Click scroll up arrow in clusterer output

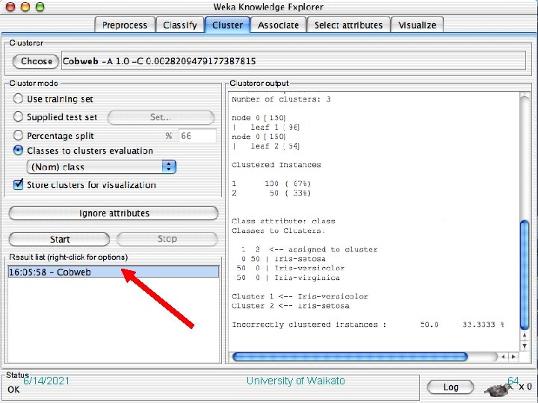pyautogui.click(x=525, y=335)
